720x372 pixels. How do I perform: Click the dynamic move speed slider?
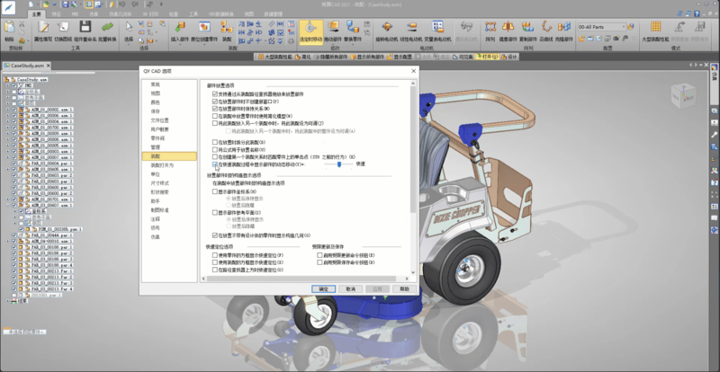(x=338, y=164)
